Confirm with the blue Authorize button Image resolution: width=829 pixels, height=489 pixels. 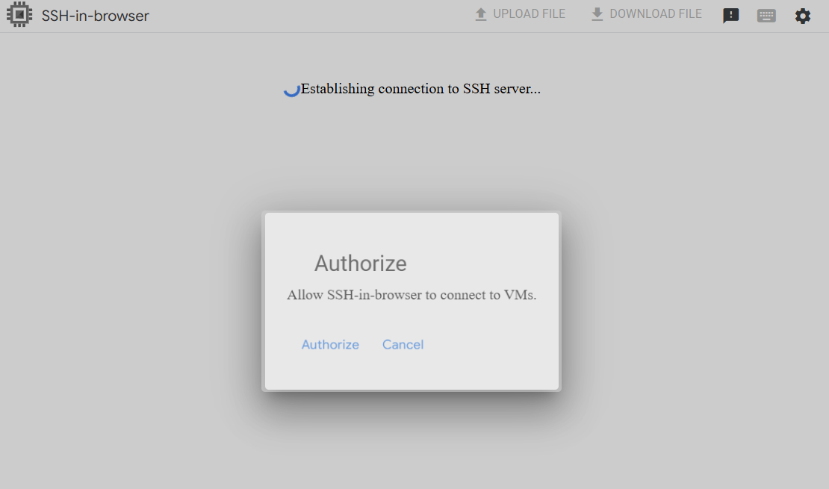(330, 345)
